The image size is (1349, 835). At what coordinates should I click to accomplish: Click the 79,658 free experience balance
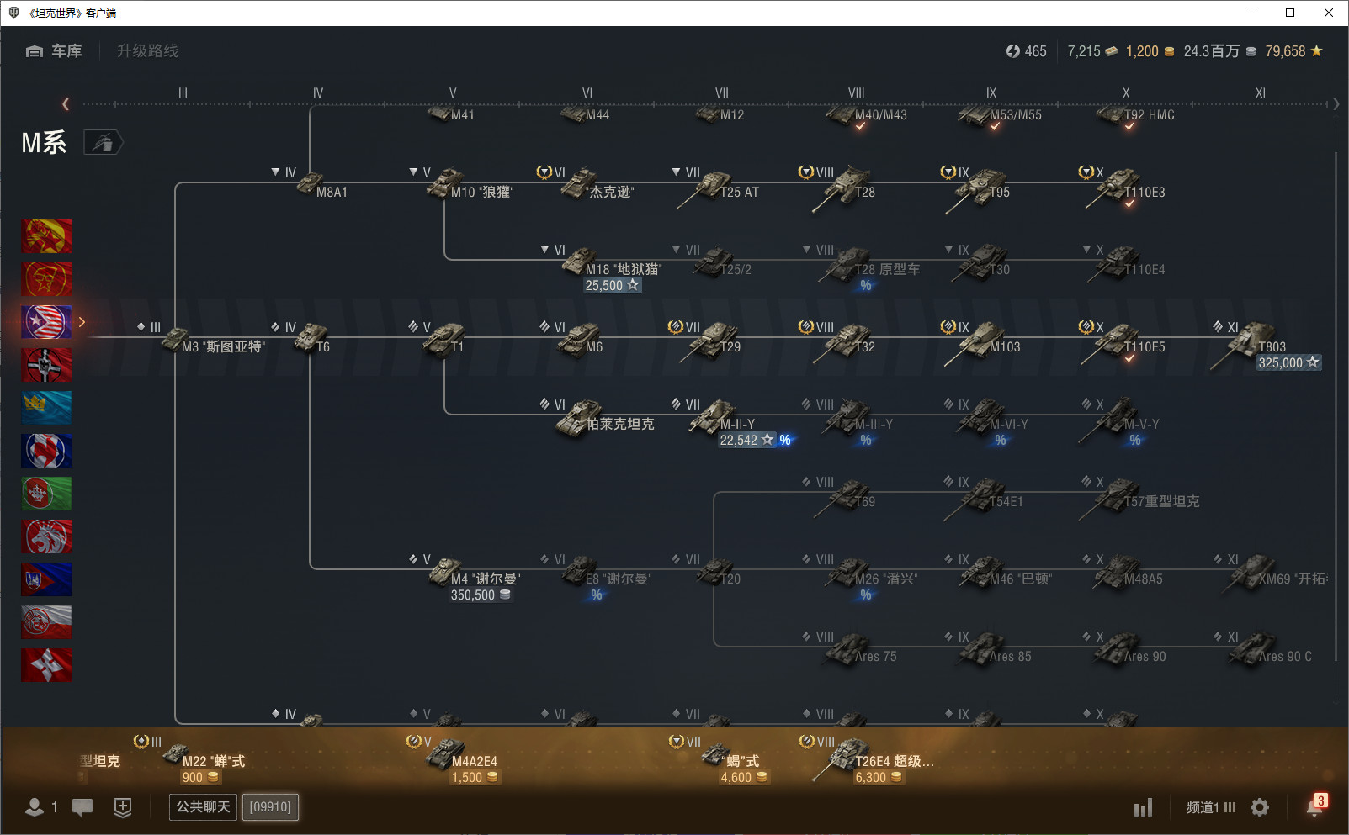[1293, 51]
